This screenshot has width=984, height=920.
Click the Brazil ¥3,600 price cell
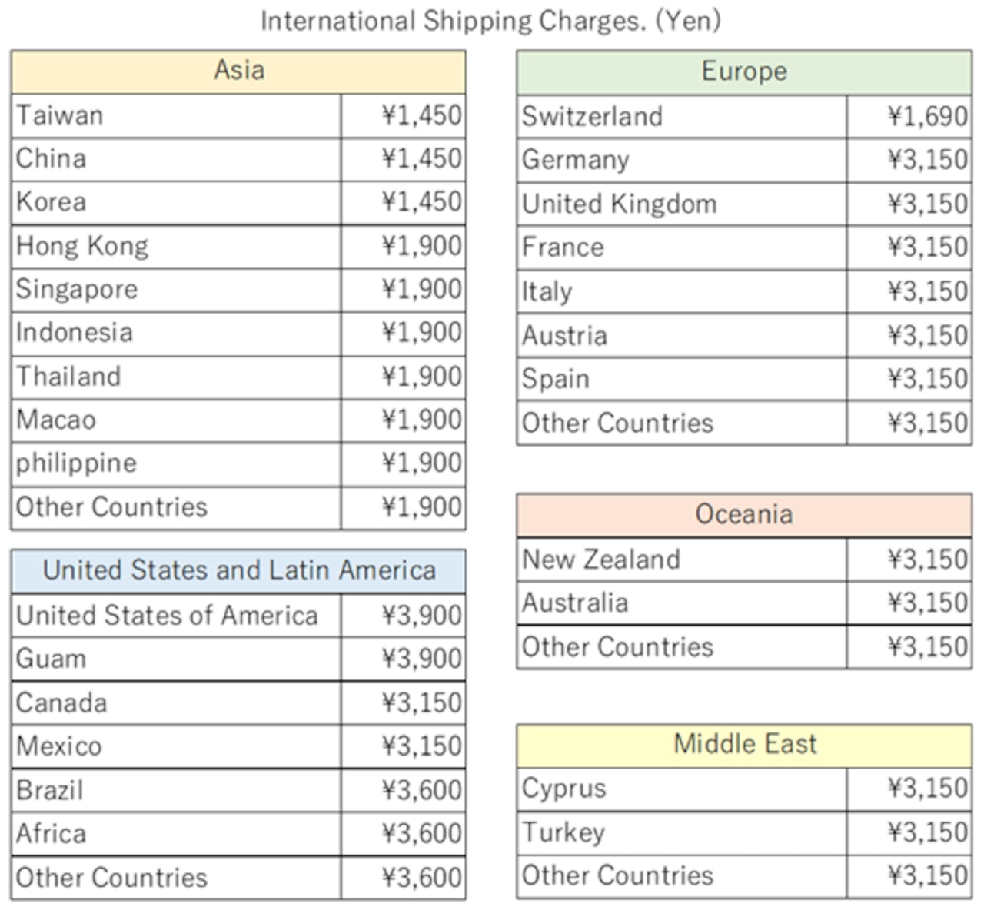coord(403,790)
